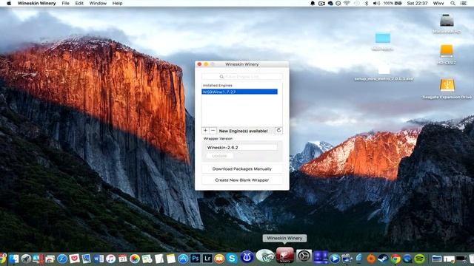Open the Window menu
This screenshot has height=266, width=474.
[x=98, y=3]
